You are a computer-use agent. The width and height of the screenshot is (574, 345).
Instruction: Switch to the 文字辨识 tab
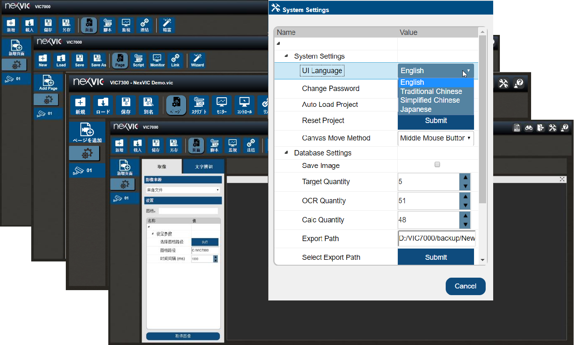click(x=204, y=166)
